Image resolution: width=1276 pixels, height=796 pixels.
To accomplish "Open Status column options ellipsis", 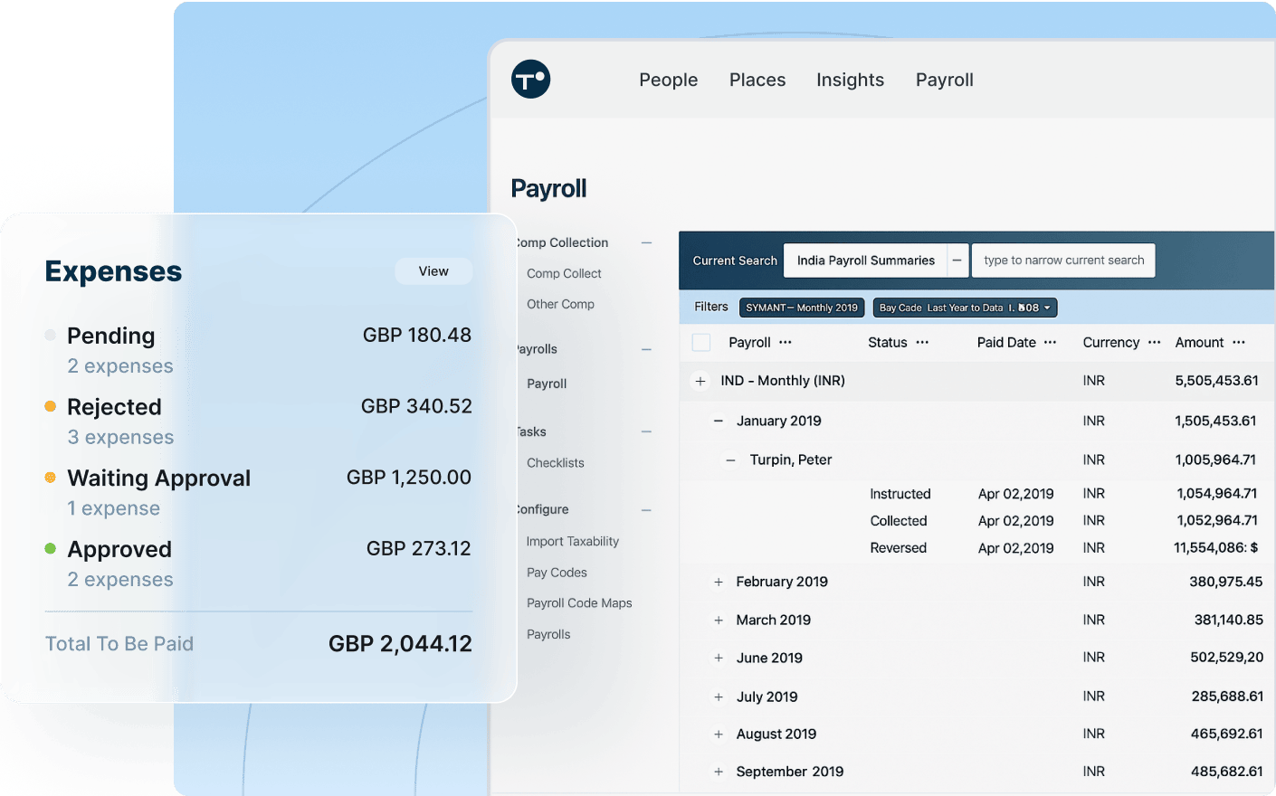I will pyautogui.click(x=922, y=343).
